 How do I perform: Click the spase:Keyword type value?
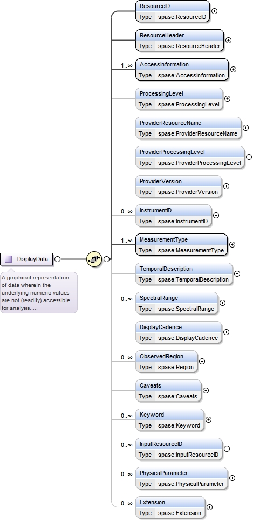pos(179,426)
